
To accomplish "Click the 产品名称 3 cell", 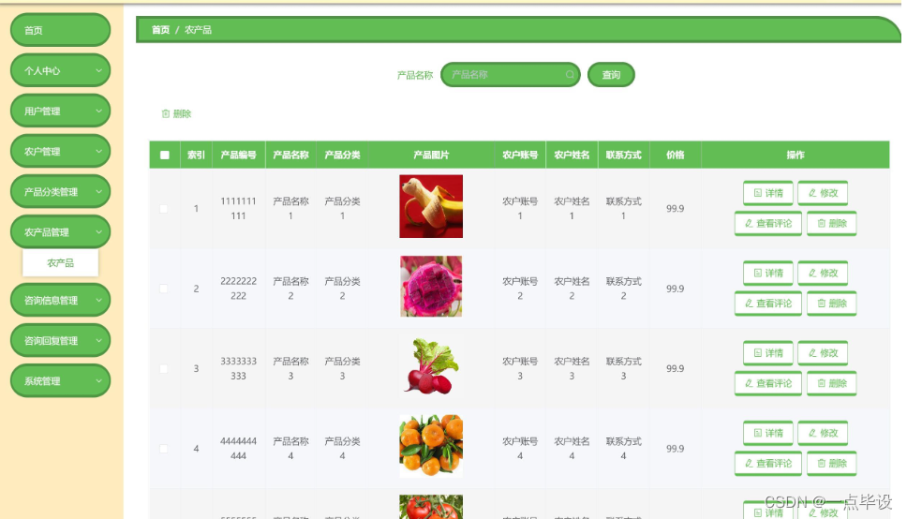I will (290, 368).
